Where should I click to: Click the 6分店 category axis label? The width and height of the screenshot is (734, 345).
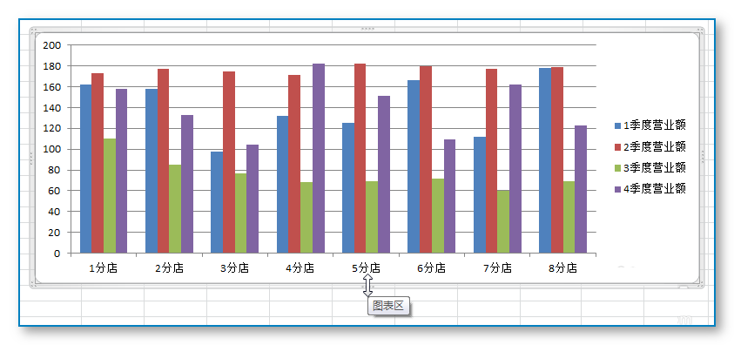click(x=432, y=268)
